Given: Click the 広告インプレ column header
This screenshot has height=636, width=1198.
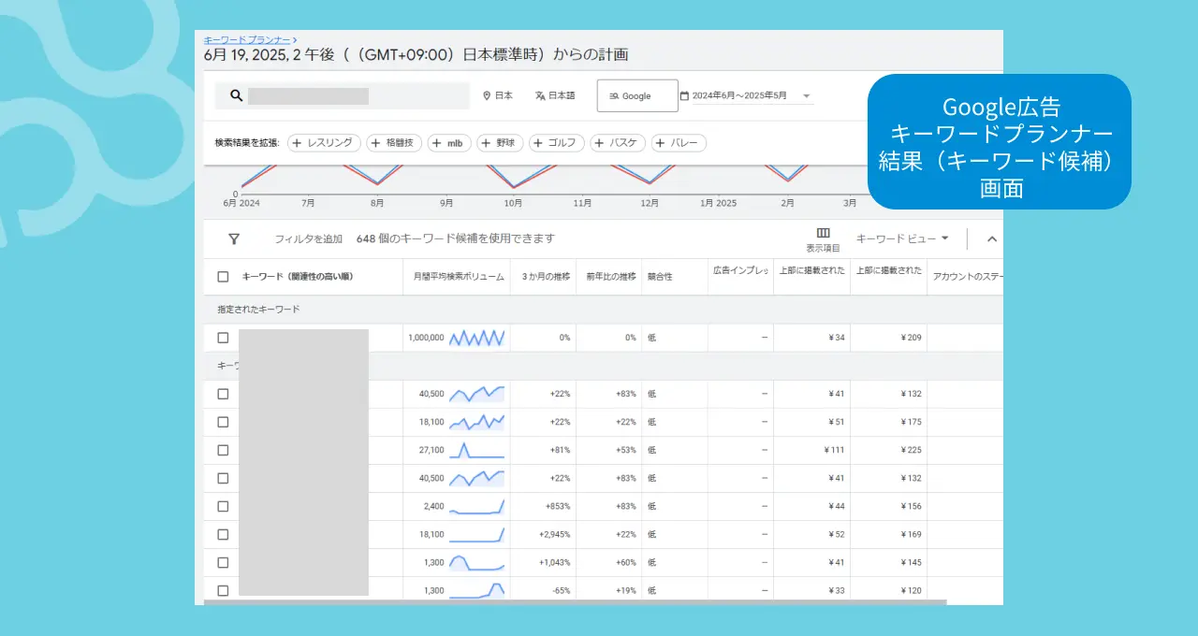Looking at the screenshot, I should pos(740,271).
